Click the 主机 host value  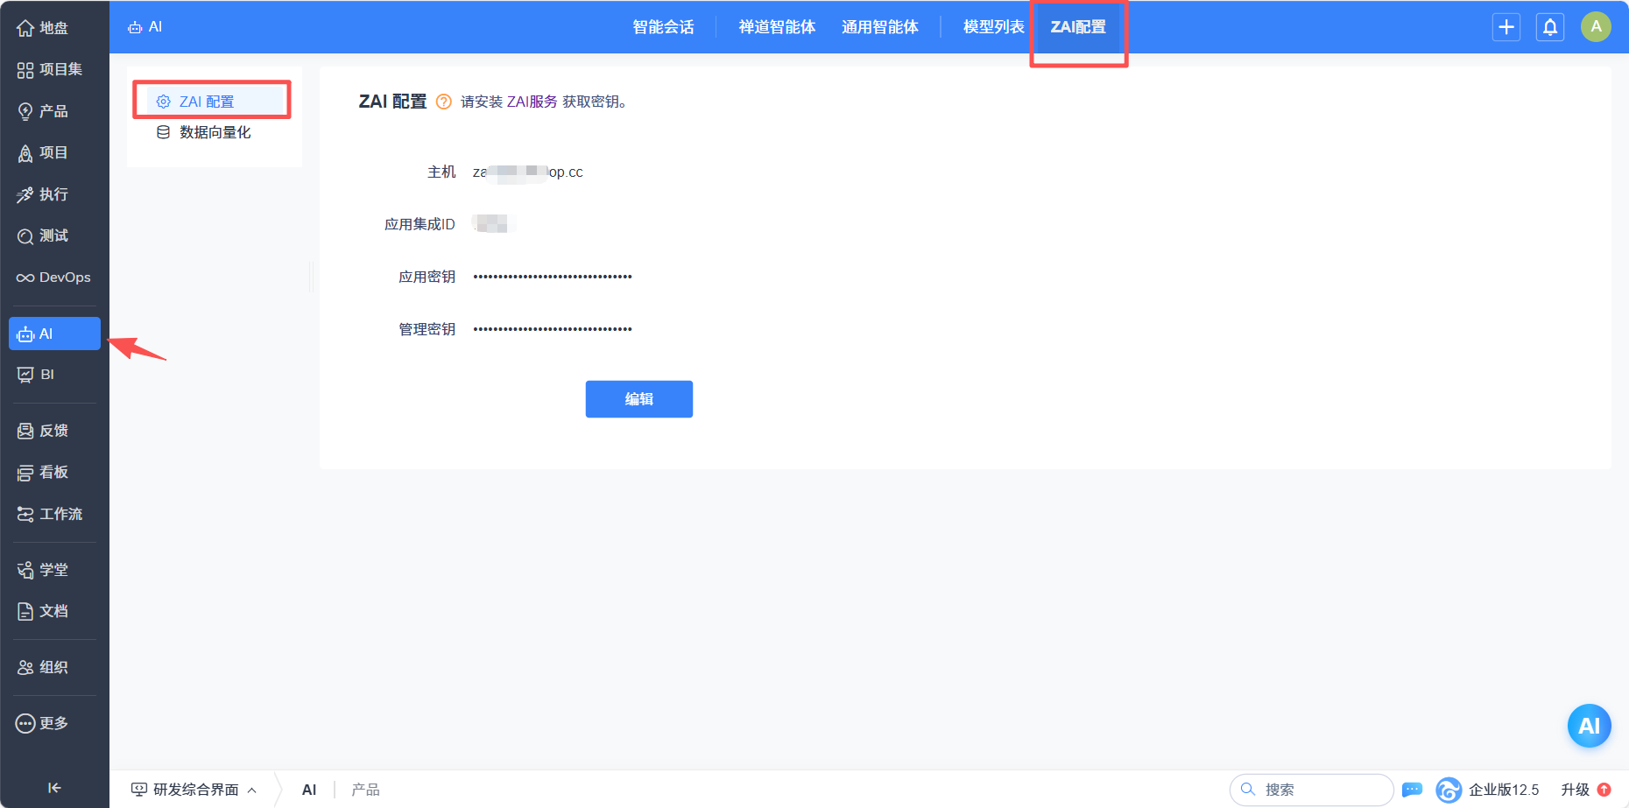(x=528, y=172)
